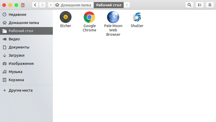Click Рабочий стол path bar segment

[x=109, y=5]
